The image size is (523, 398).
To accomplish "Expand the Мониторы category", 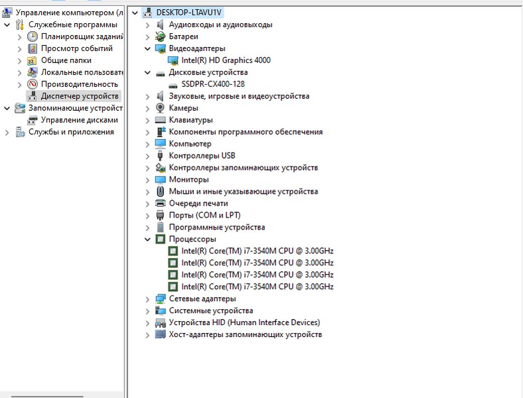I will click(148, 180).
